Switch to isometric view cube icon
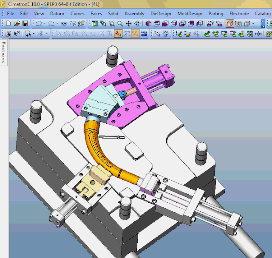Screen dimensions: 272x258 click(x=148, y=23)
